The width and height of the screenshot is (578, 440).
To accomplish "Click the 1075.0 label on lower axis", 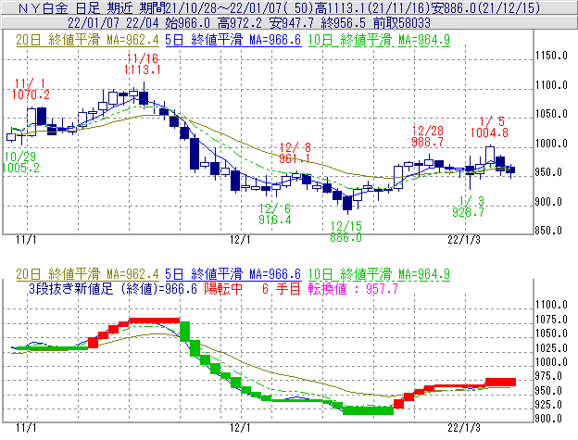I will click(x=551, y=320).
